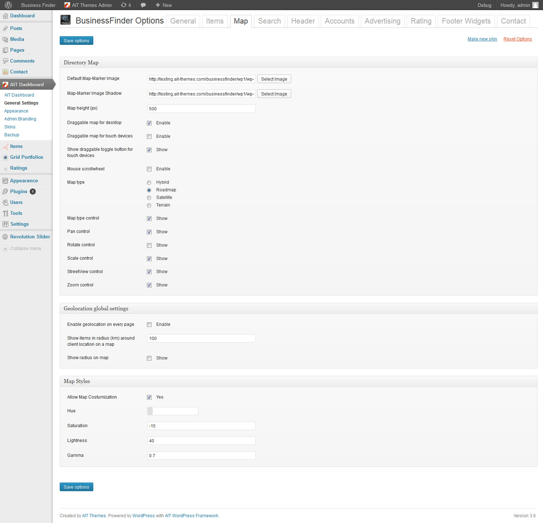Click the Tools icon in sidebar
Viewport: 543px width, 523px height.
[5, 213]
